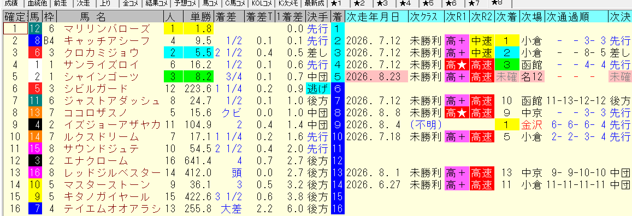Open the ★1 star tab
The height and width of the screenshot is (216, 632).
(336, 4)
